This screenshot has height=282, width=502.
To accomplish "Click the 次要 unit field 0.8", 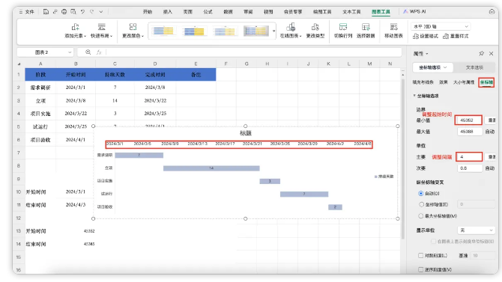I will [469, 168].
